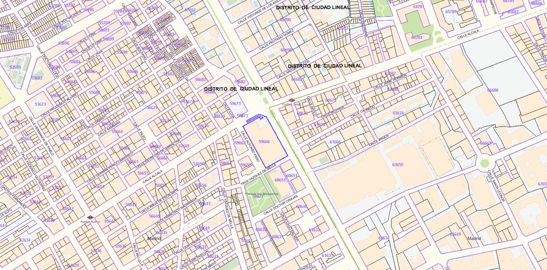
Task: Select the block labeled 64701
Action: [x=417, y=38]
